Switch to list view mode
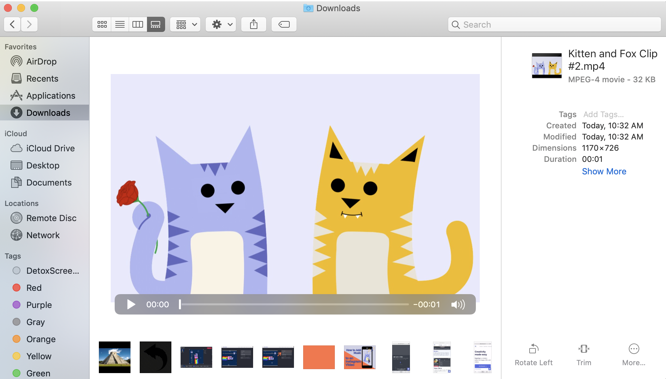The image size is (666, 379). point(120,24)
